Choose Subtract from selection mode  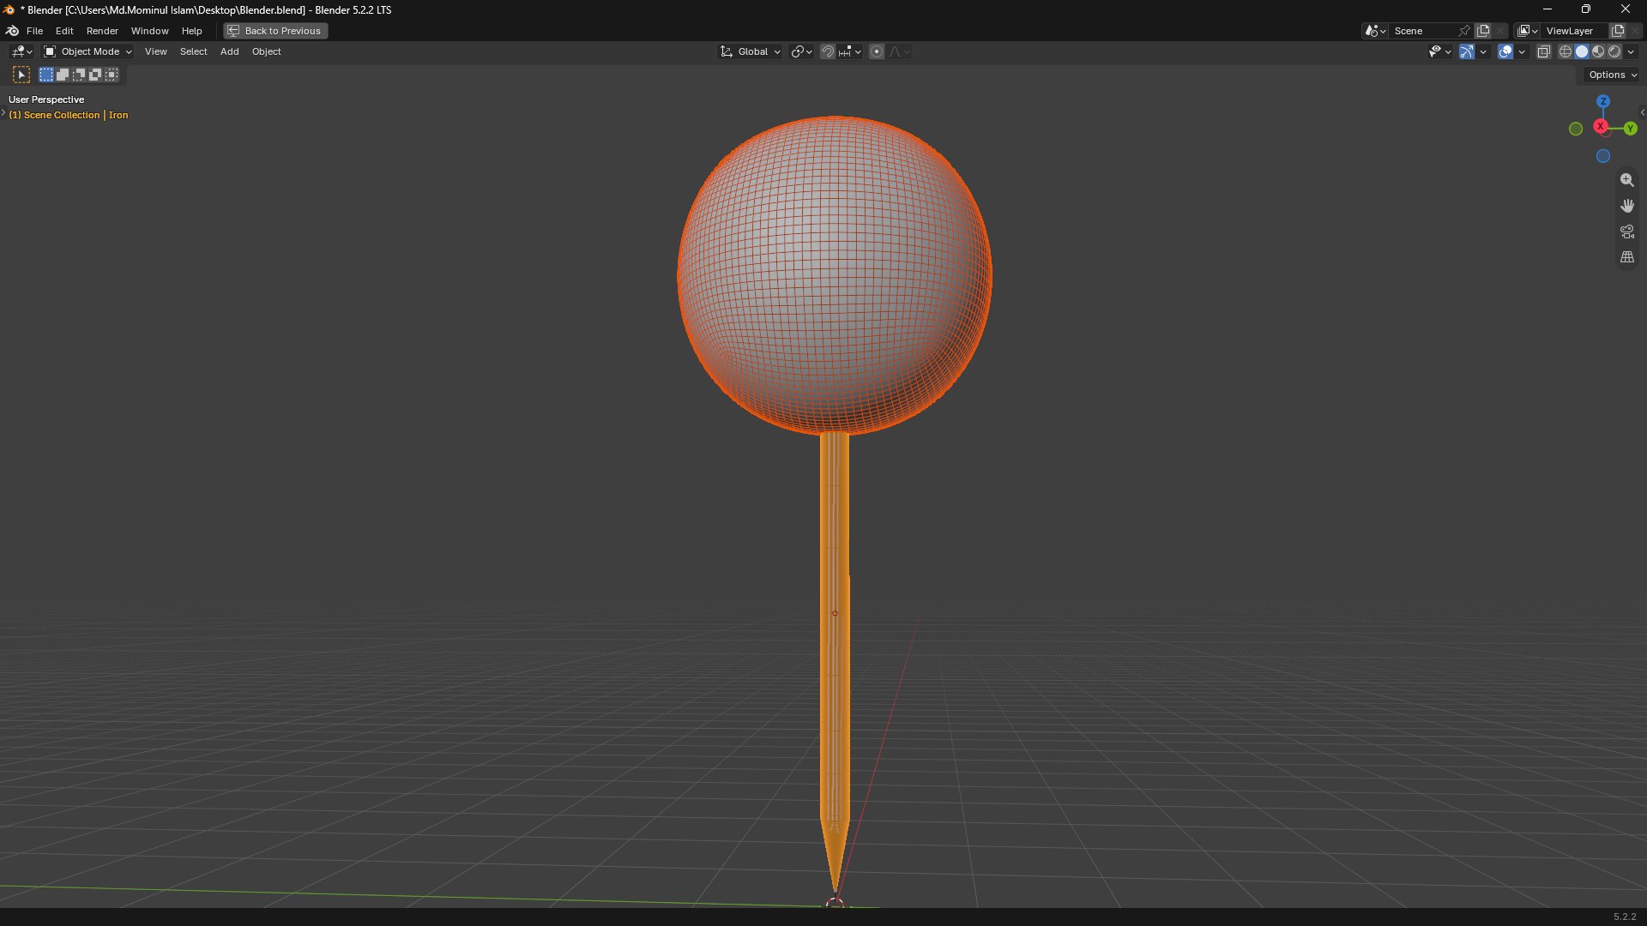79,75
